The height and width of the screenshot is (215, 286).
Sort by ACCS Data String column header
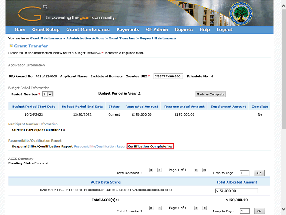tap(105, 182)
